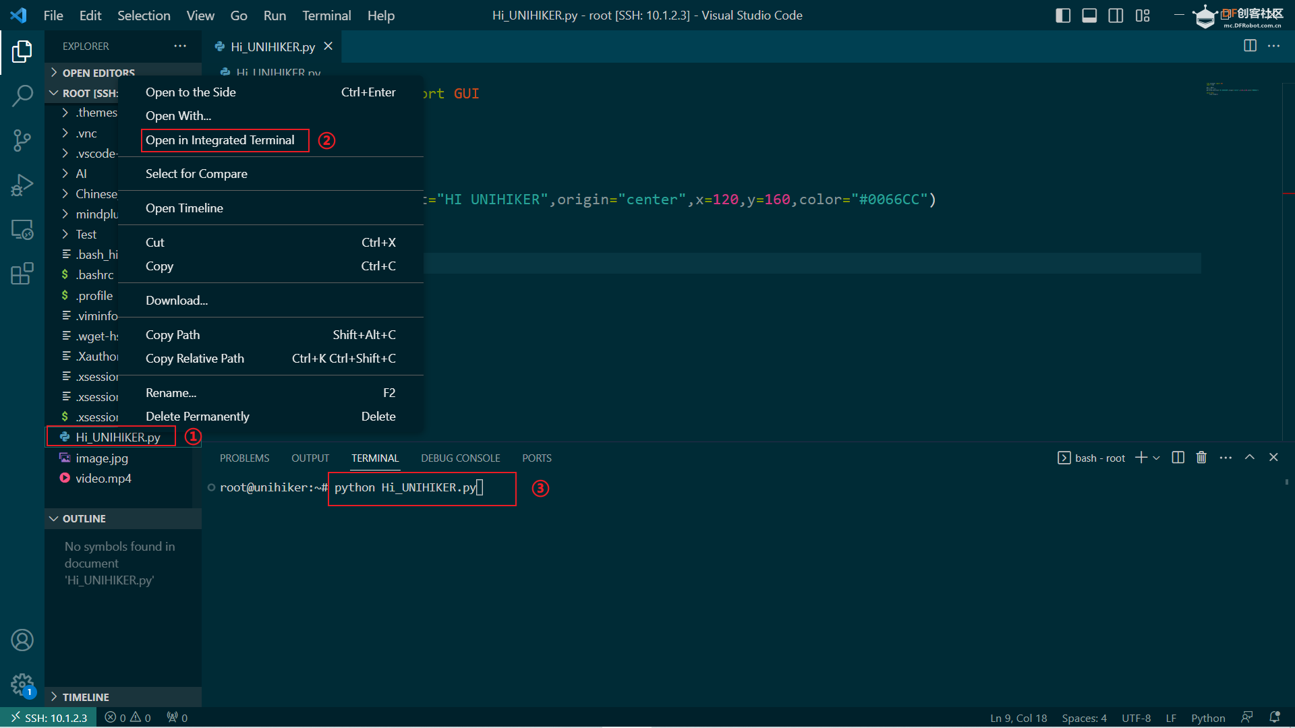Click Spaces: 4 indentation setting
The height and width of the screenshot is (728, 1295).
[x=1084, y=718]
